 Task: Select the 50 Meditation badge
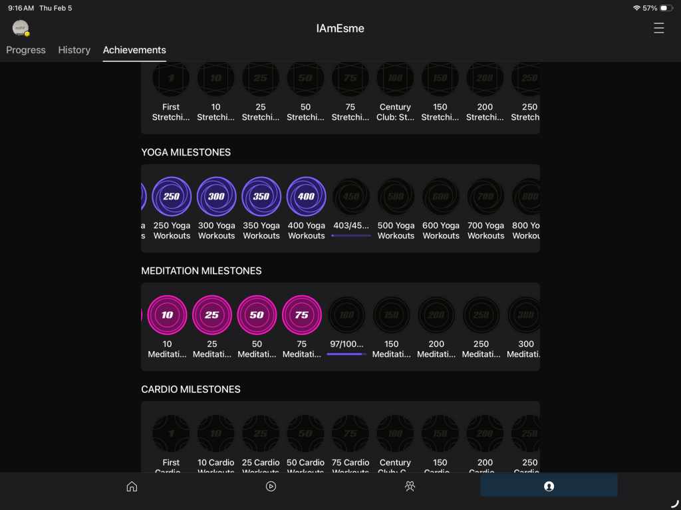257,315
